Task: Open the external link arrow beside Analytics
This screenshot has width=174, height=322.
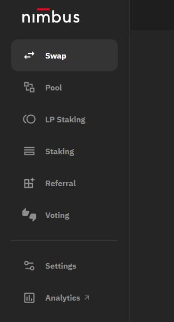Action: point(87,297)
